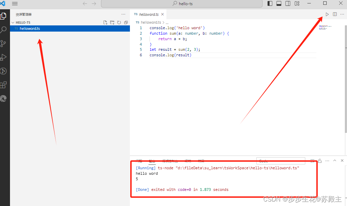
Task: Open Explorer views and more actions menu
Action: (x=123, y=14)
